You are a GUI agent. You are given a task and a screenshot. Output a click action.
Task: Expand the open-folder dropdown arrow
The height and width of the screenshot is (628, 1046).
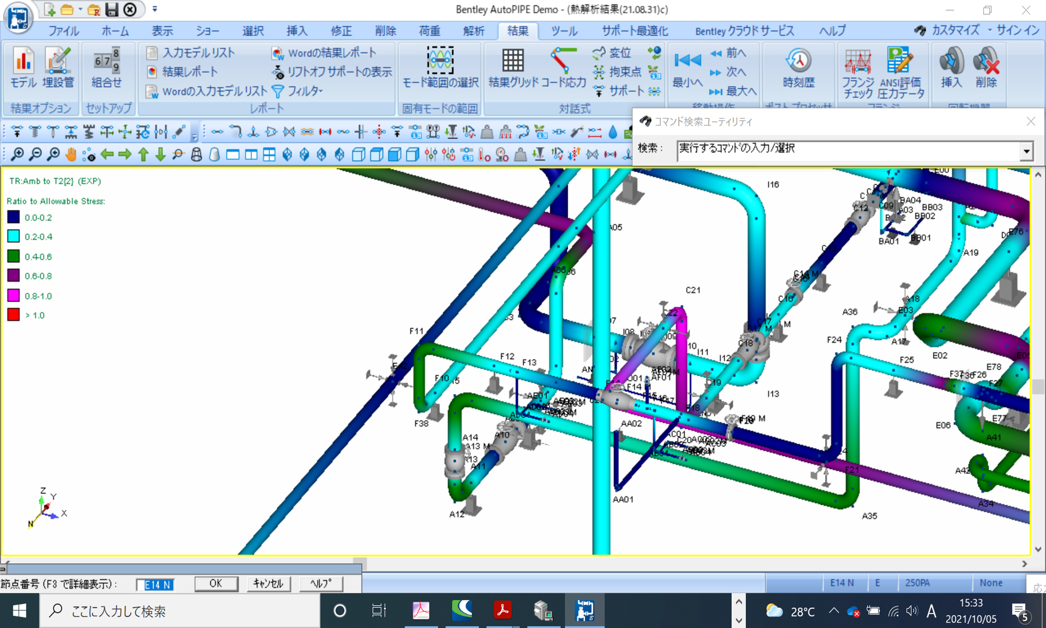click(80, 10)
